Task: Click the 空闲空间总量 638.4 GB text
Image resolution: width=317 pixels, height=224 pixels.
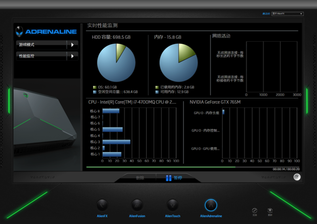Action: [x=118, y=92]
